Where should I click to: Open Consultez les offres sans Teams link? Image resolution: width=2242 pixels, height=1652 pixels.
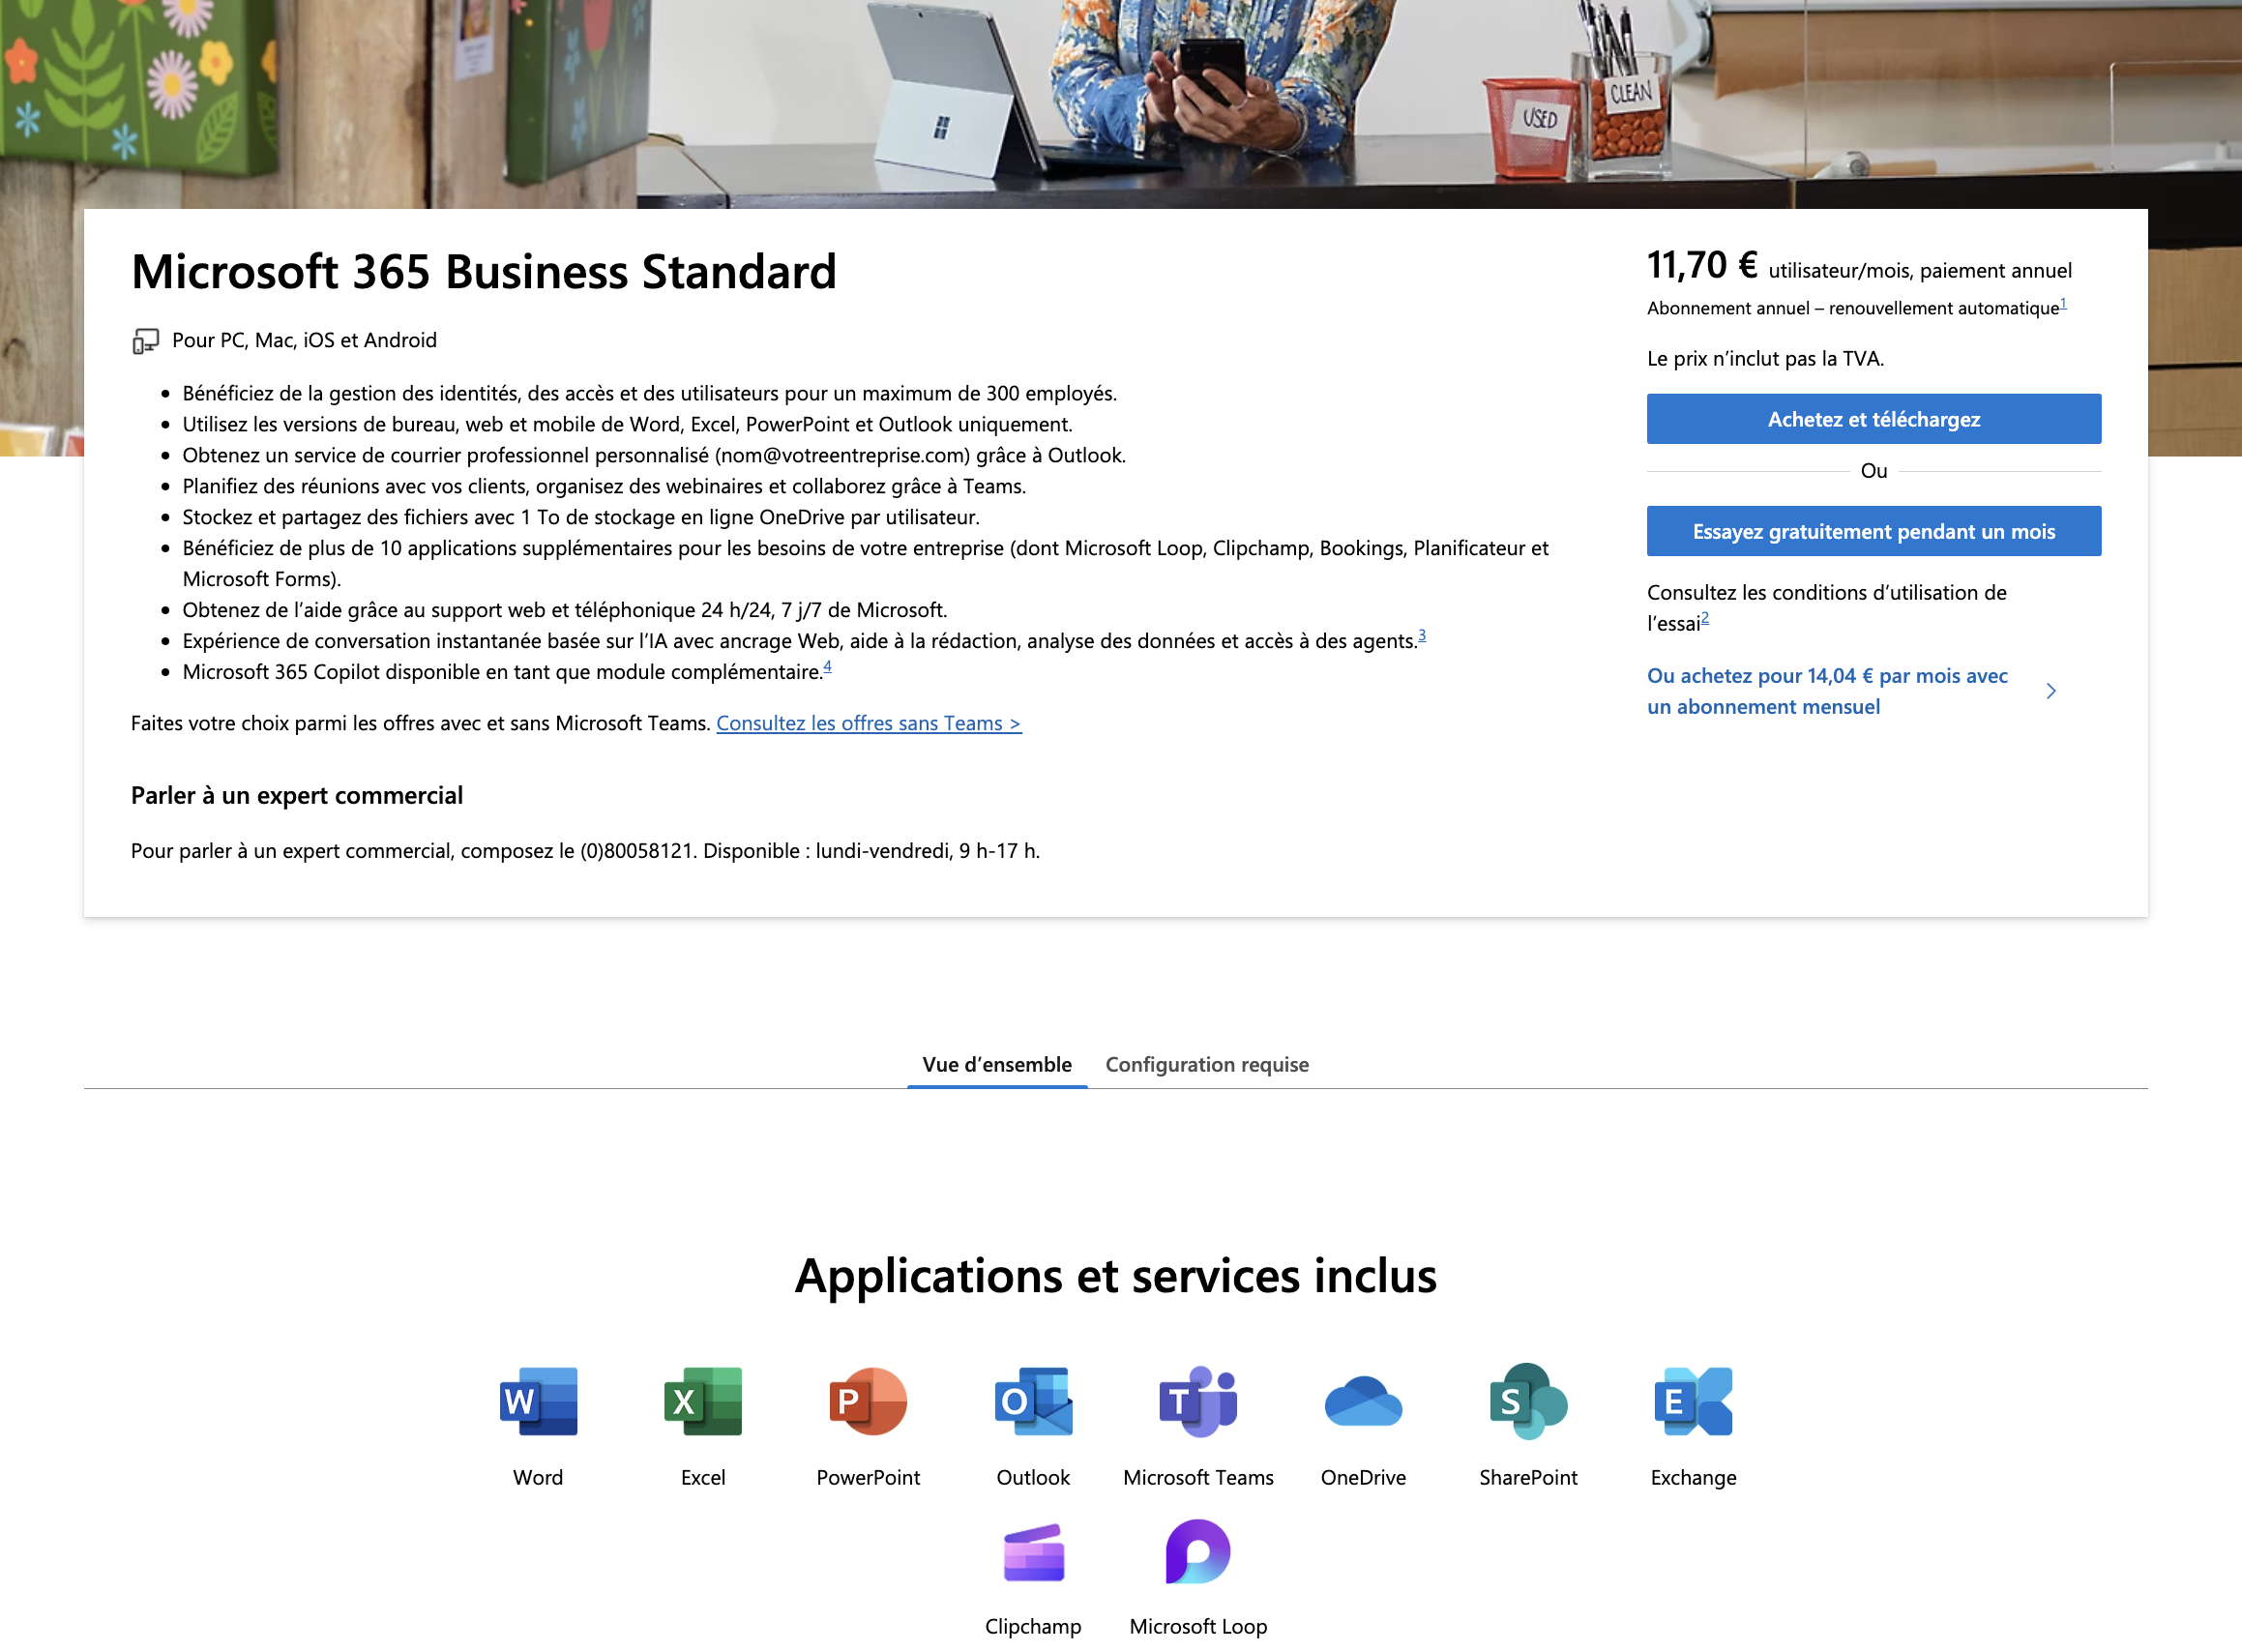(868, 723)
